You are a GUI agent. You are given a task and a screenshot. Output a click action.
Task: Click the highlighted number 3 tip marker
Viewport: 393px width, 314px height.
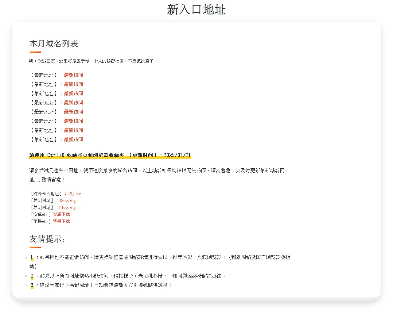32,285
